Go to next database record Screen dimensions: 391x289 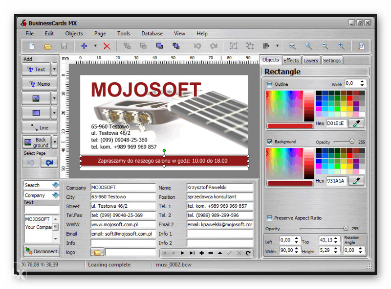coord(182,253)
